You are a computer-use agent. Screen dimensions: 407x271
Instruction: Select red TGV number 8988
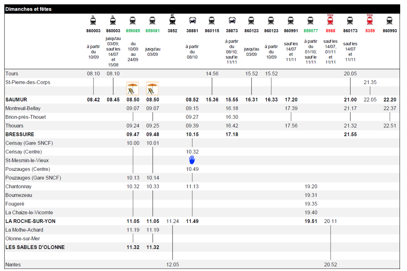[330, 31]
